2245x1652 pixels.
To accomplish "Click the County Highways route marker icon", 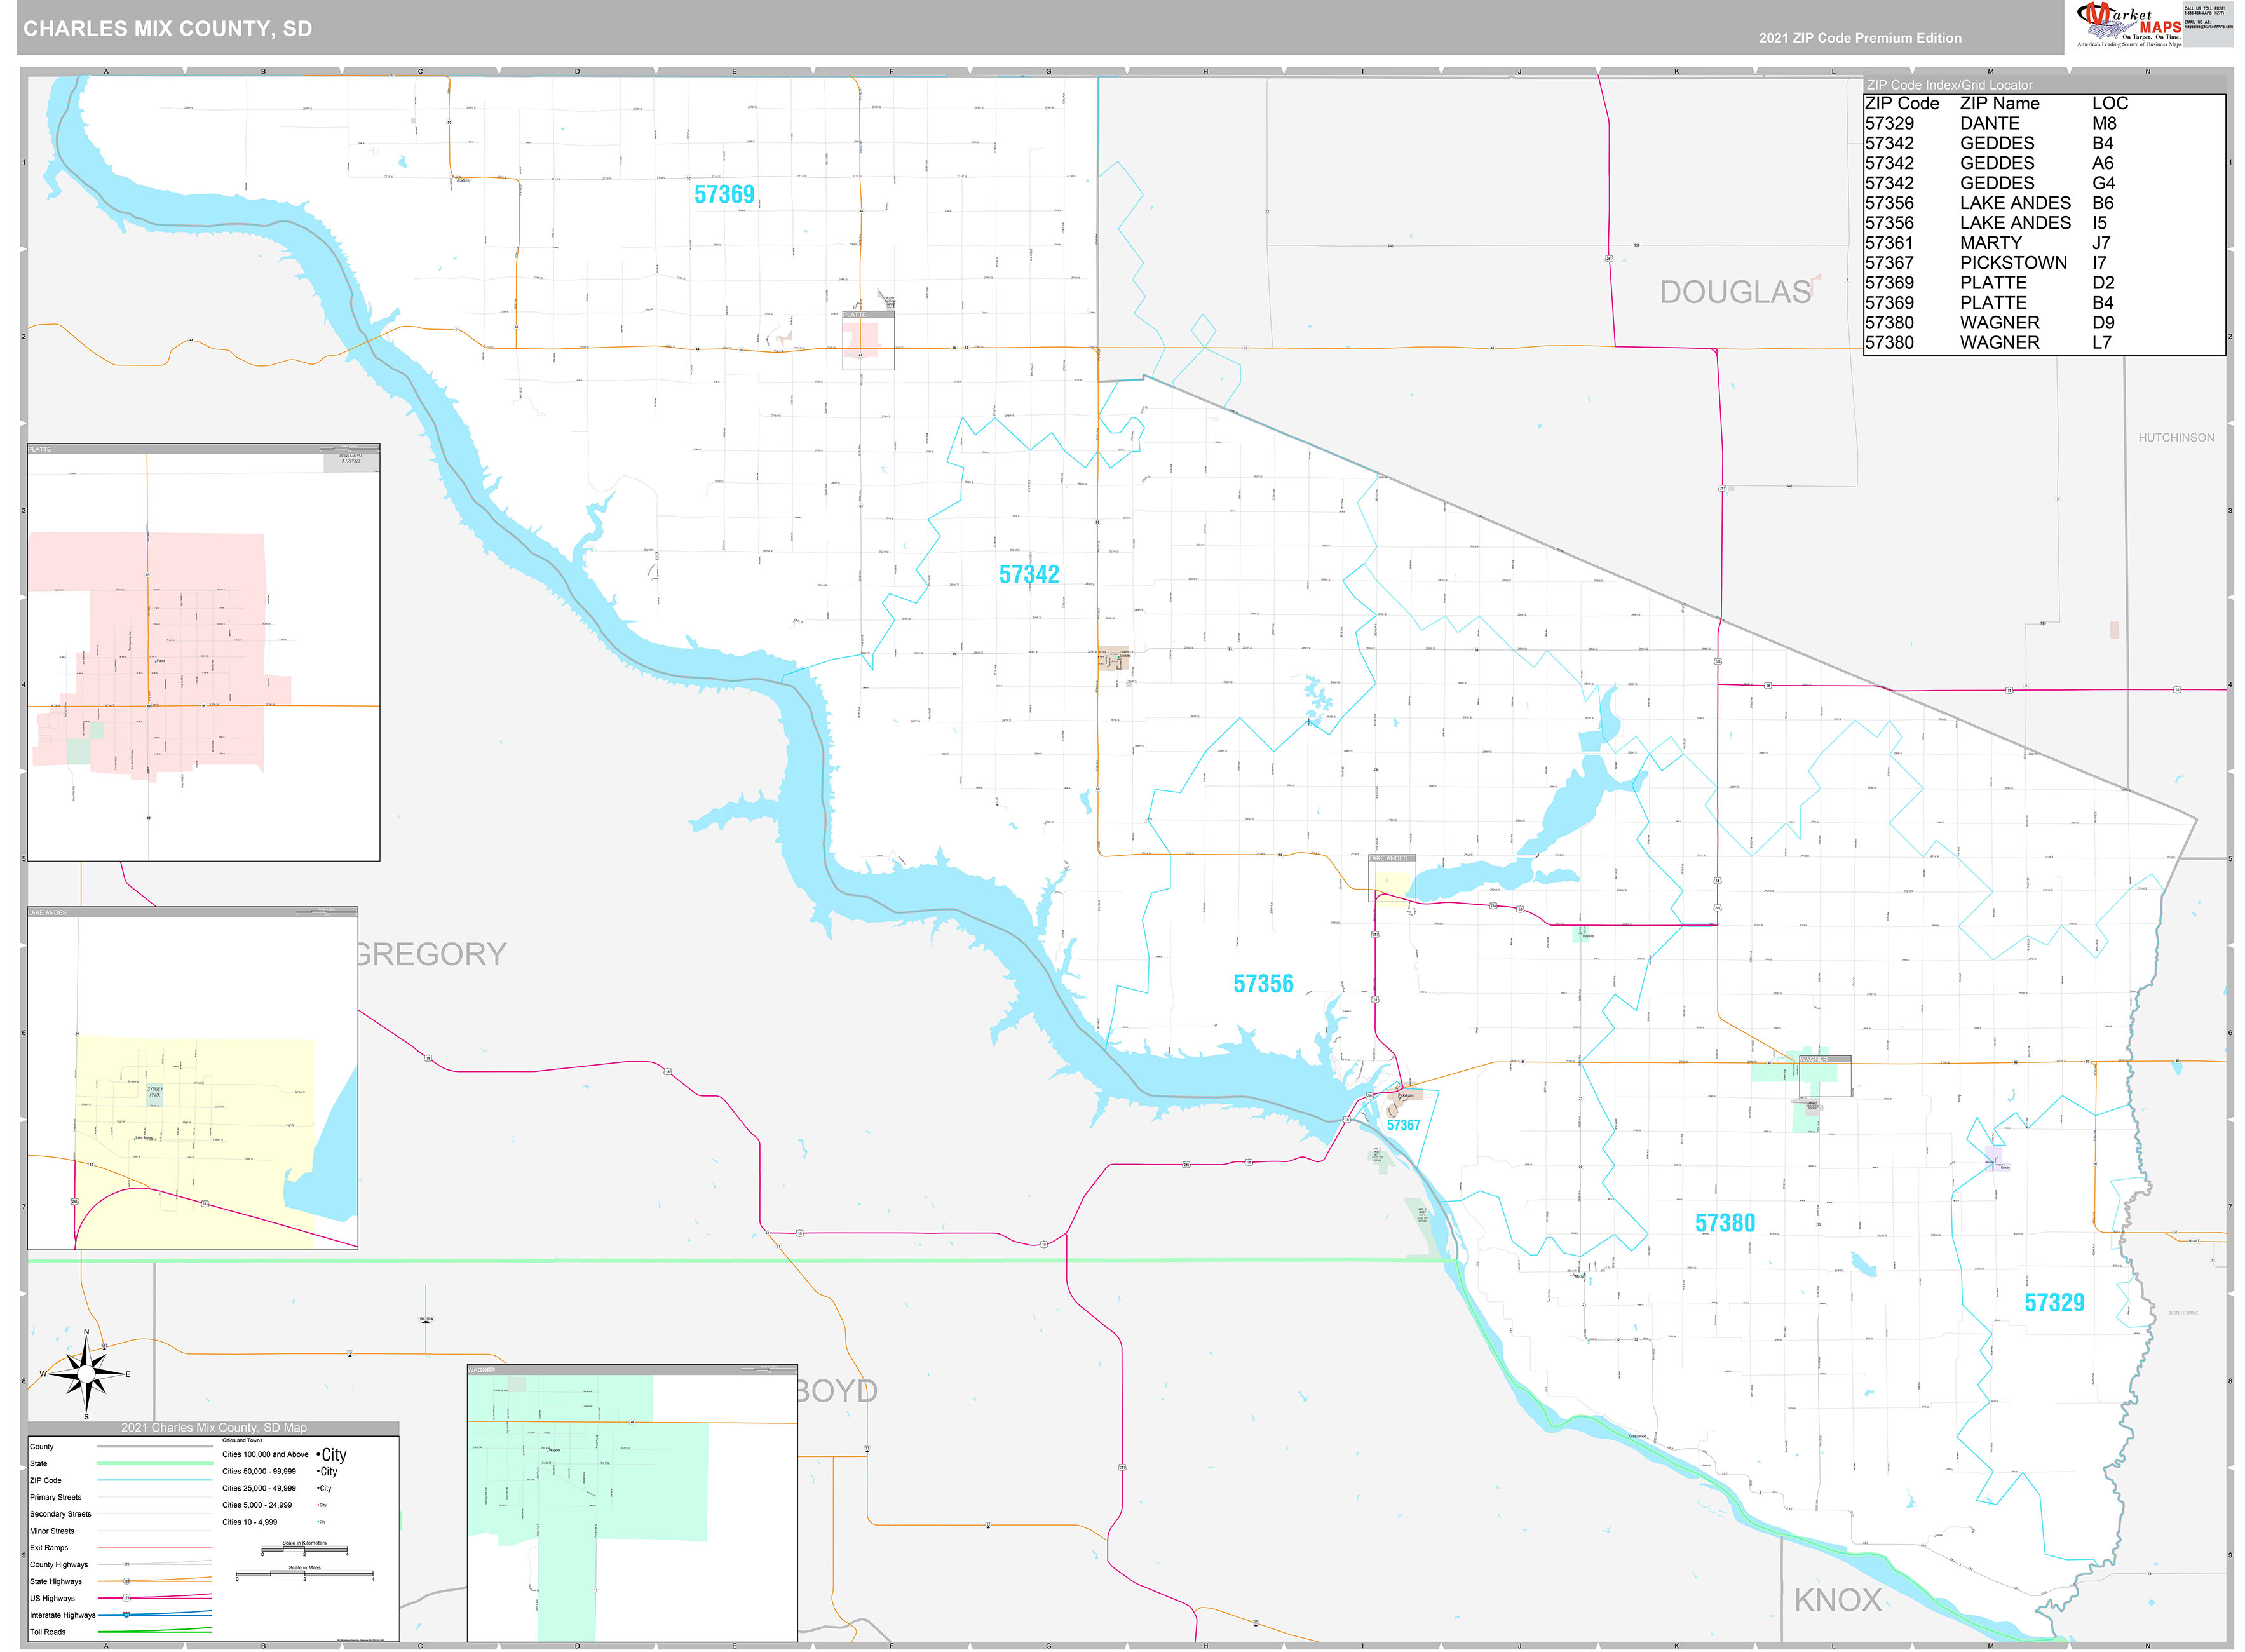I will pyautogui.click(x=127, y=1565).
